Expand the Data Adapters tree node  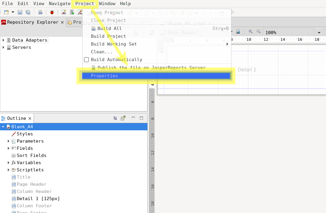[3, 40]
